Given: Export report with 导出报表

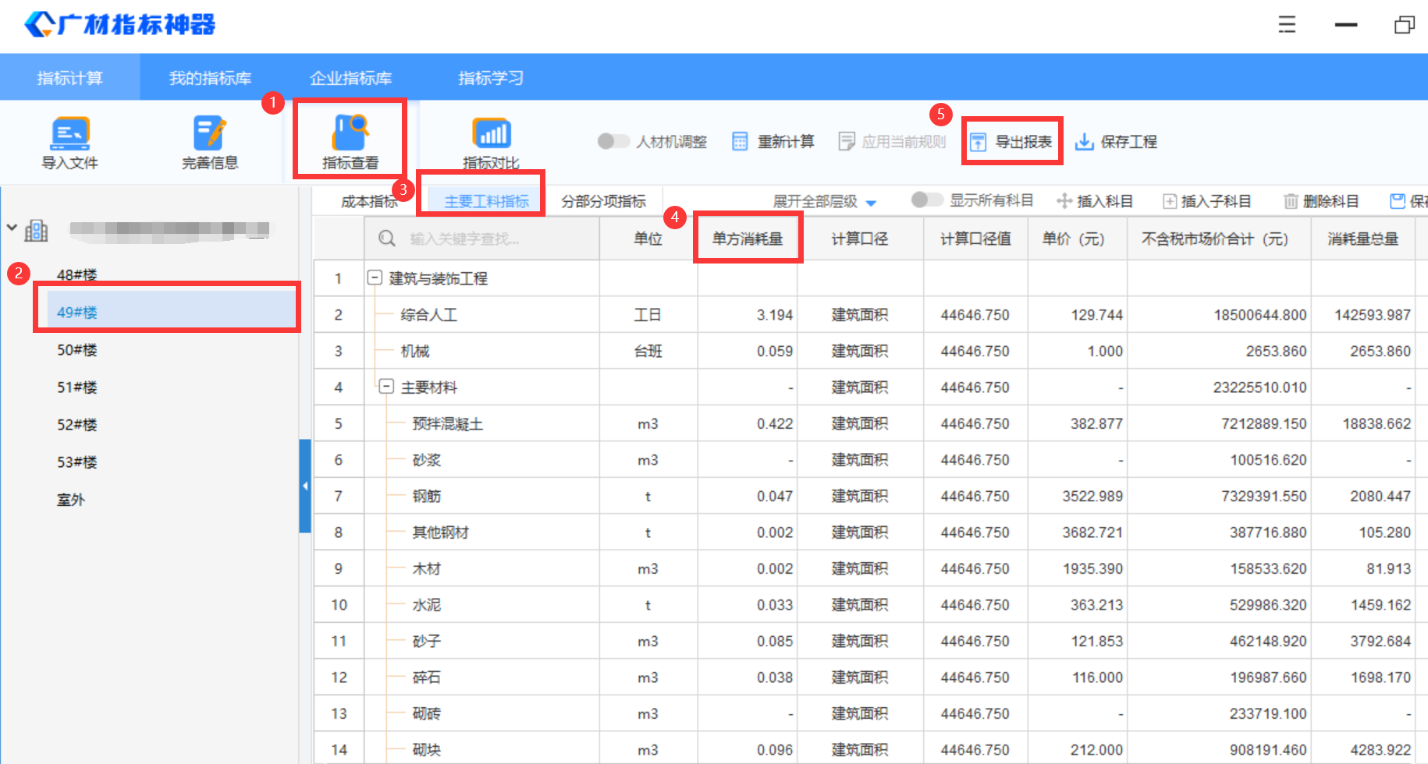Looking at the screenshot, I should click(x=1011, y=141).
